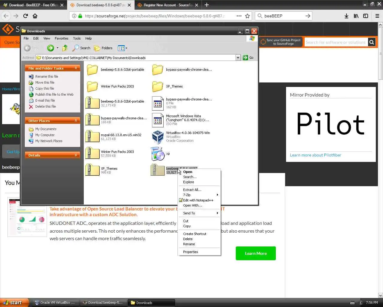
Task: Open Explorer Favorites menu
Action: click(x=61, y=38)
